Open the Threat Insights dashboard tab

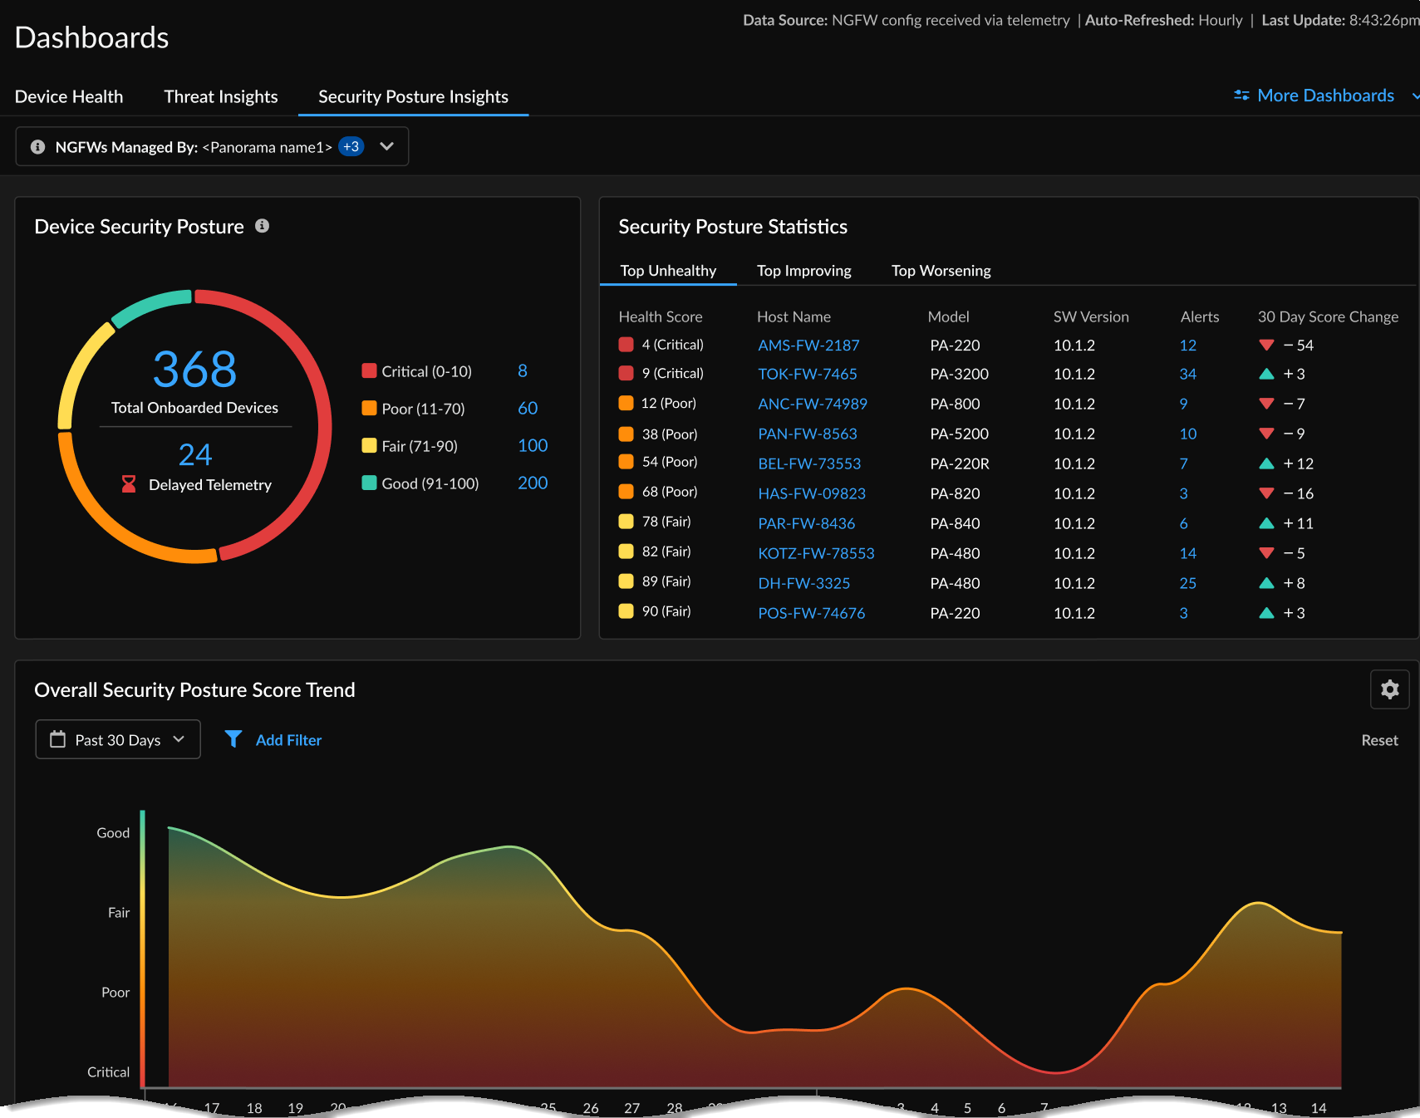(x=221, y=96)
